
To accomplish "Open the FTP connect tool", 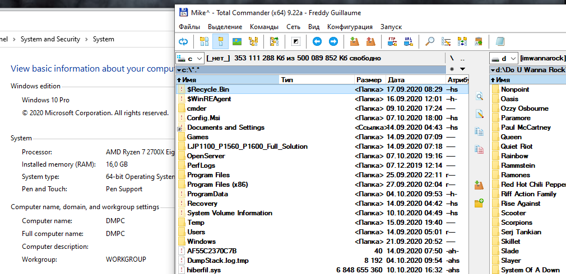I will click(392, 41).
